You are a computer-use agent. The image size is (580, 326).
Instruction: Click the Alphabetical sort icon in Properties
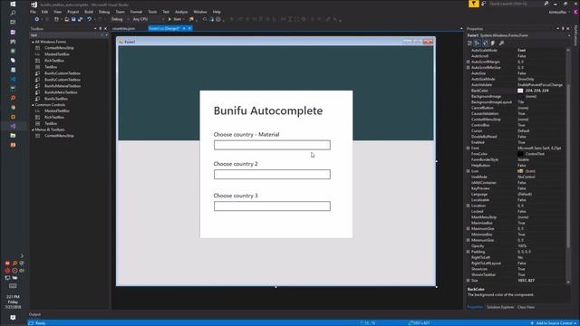pos(478,43)
